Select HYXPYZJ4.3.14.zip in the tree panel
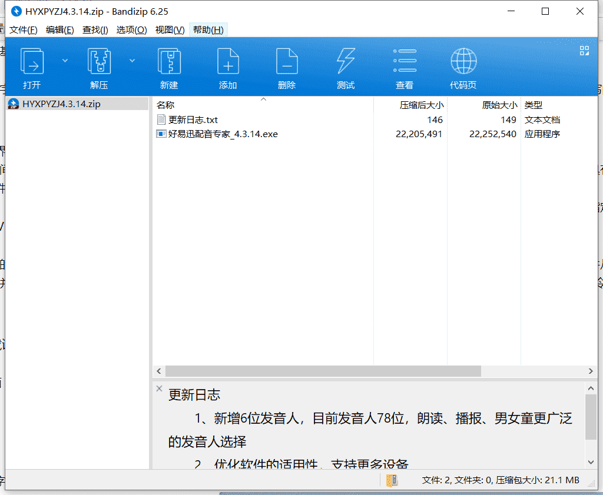603x495 pixels. [x=61, y=104]
